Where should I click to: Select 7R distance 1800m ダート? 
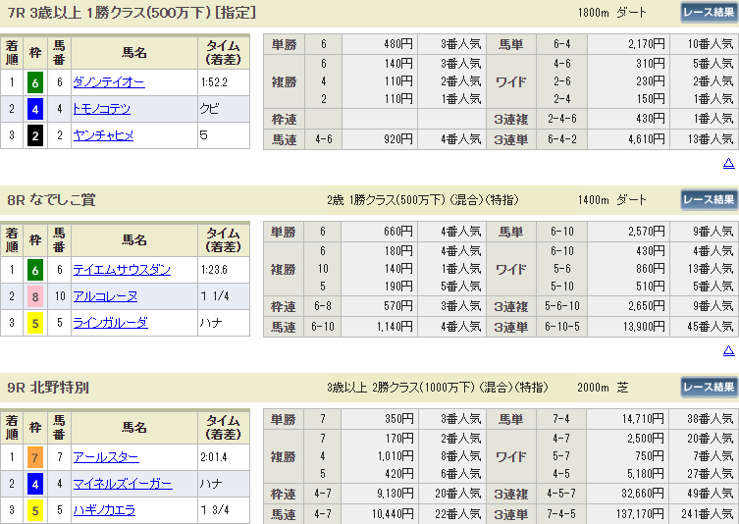click(x=612, y=13)
